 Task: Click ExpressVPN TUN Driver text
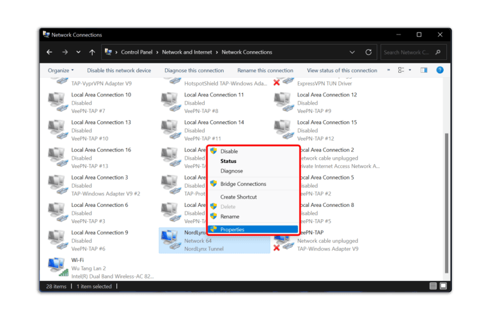(324, 84)
